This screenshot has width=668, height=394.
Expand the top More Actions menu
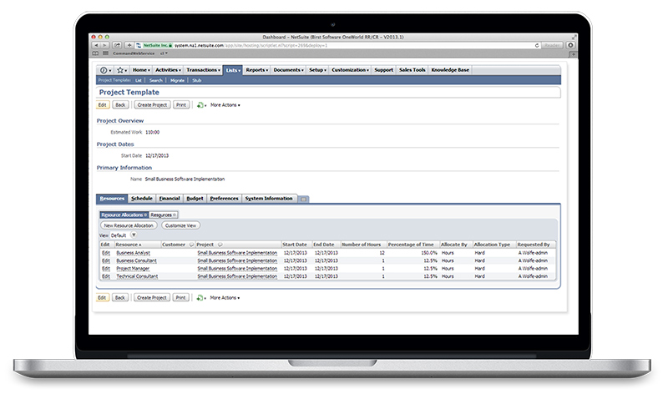225,105
